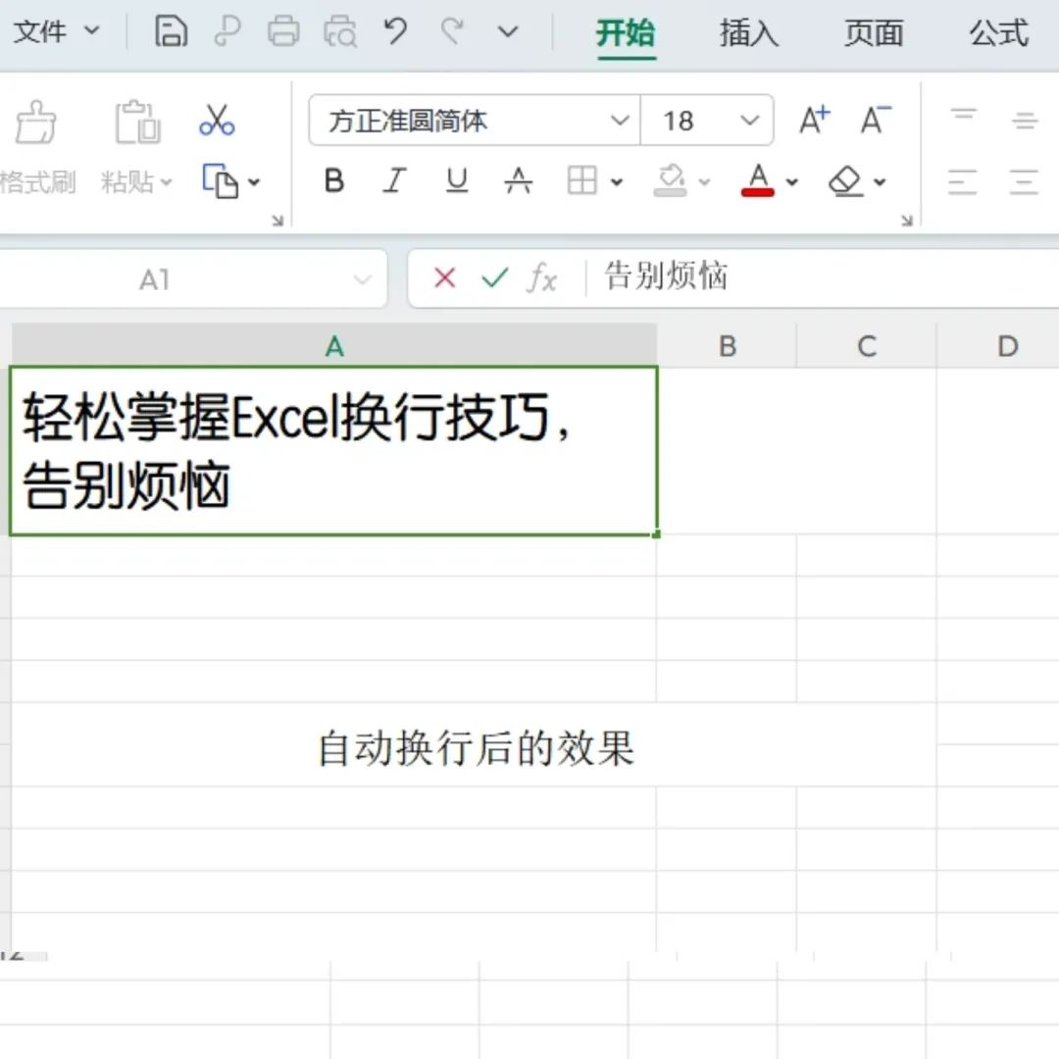Image resolution: width=1059 pixels, height=1059 pixels.
Task: Toggle Underline formatting
Action: pos(457,181)
